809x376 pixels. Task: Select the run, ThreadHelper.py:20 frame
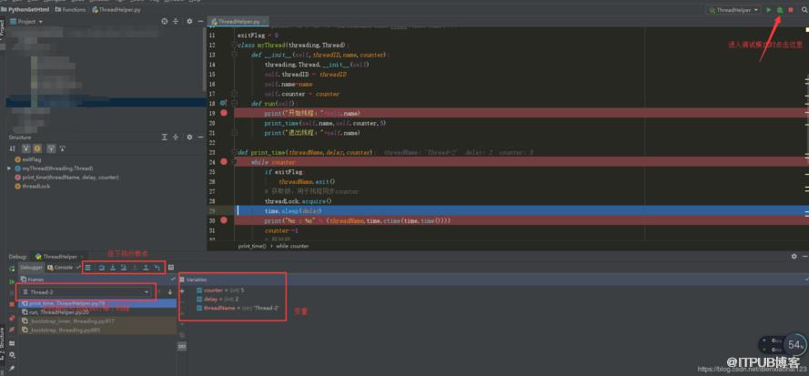(x=97, y=312)
